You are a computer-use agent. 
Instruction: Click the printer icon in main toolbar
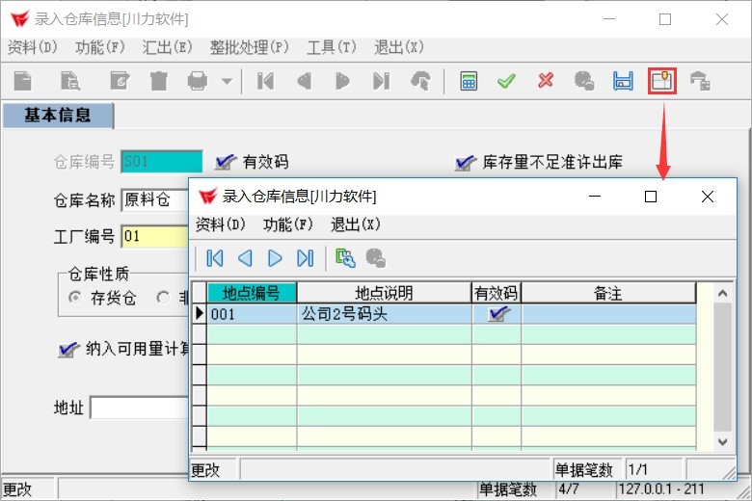click(x=198, y=82)
